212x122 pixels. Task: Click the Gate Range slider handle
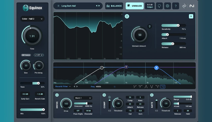click(191, 97)
